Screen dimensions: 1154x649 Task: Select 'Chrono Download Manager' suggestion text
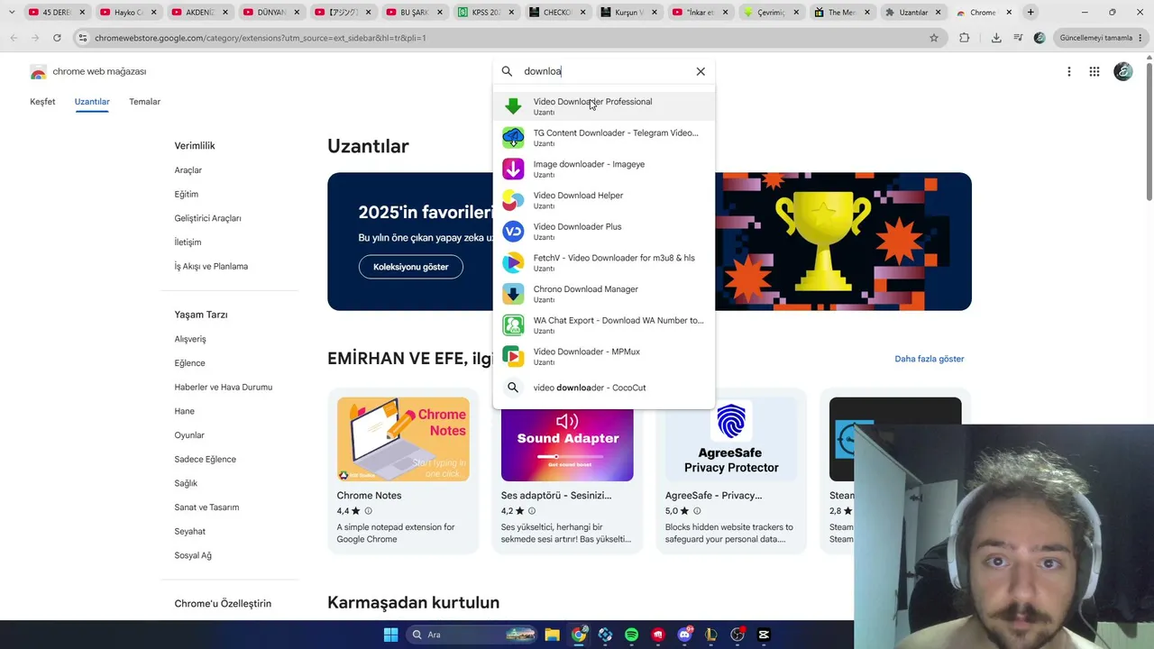pyautogui.click(x=585, y=289)
